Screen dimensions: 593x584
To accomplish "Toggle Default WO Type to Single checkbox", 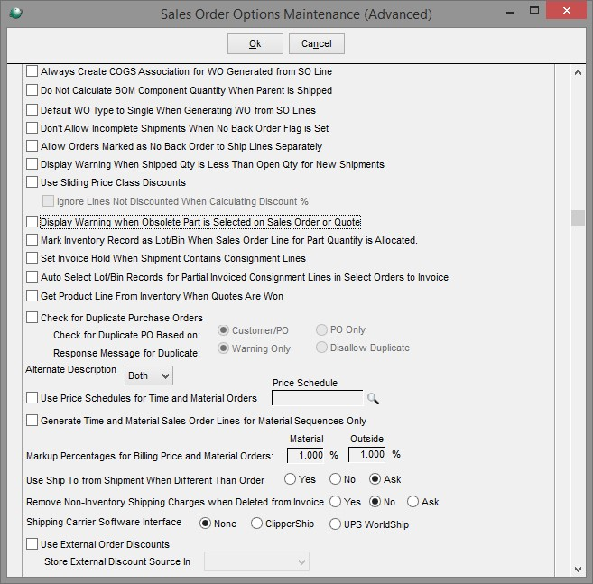I will tap(32, 110).
